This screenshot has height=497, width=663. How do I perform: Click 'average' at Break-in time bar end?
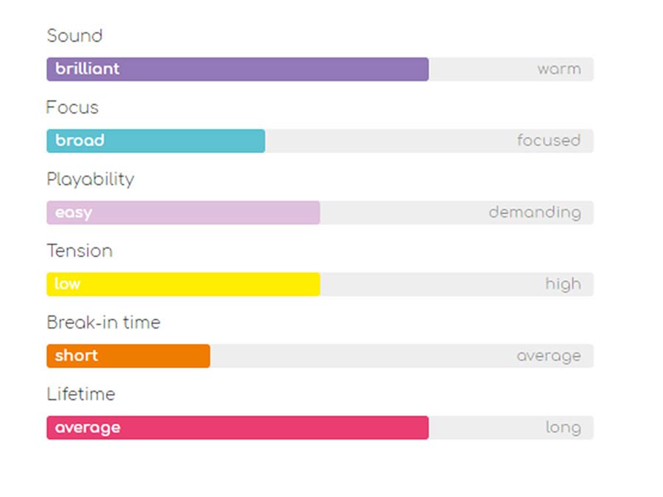coord(548,356)
